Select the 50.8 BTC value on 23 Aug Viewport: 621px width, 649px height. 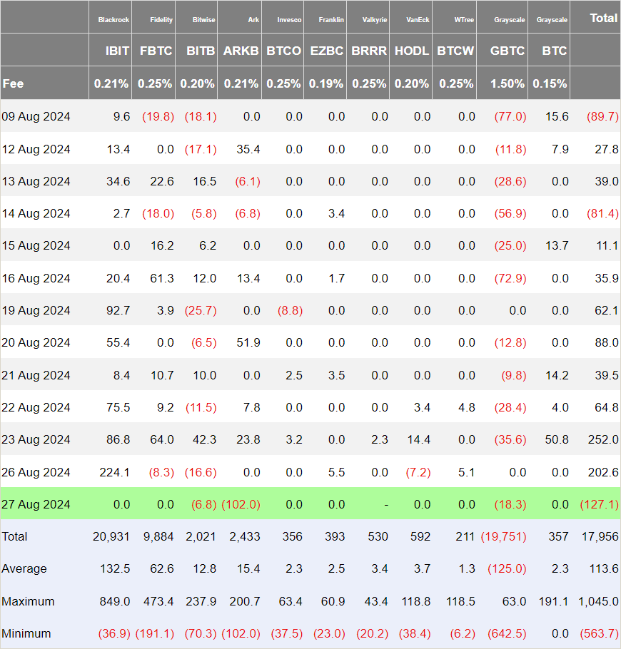click(557, 439)
